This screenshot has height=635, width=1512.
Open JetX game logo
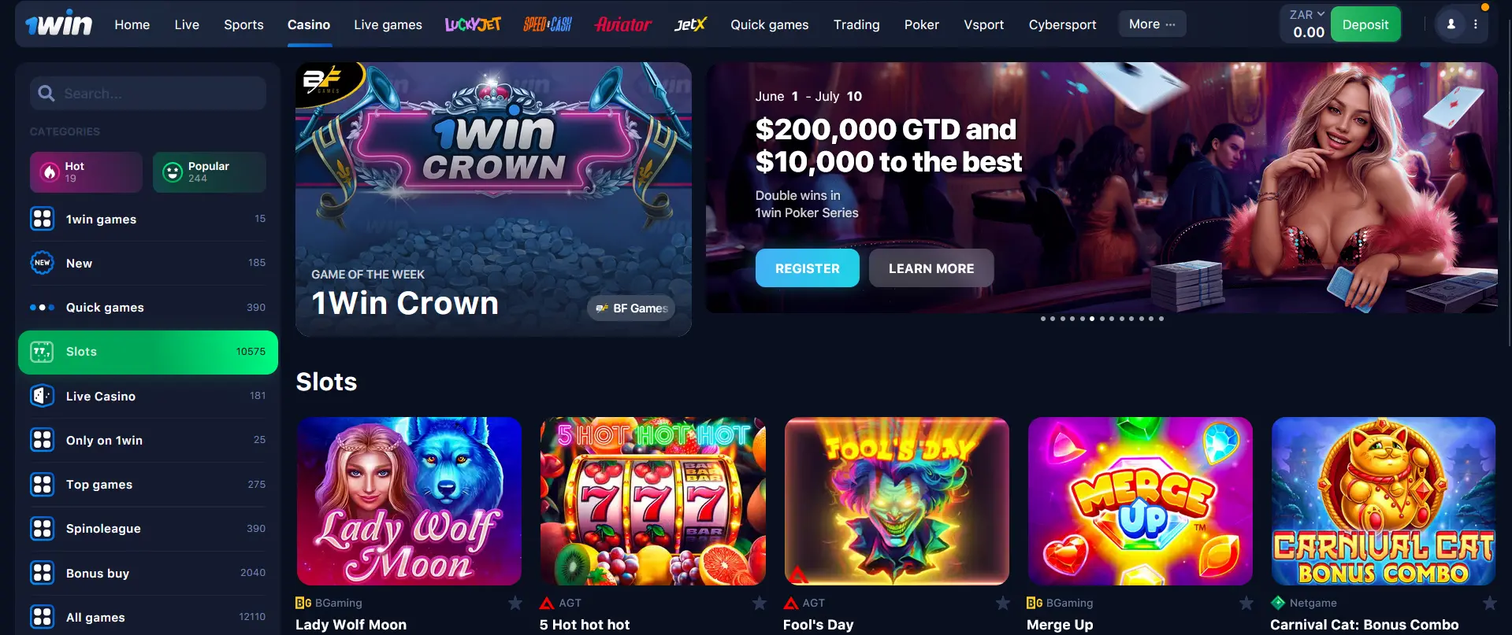click(690, 24)
